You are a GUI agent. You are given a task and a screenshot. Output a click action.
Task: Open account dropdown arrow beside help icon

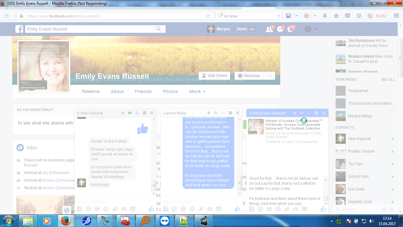[x=316, y=29]
